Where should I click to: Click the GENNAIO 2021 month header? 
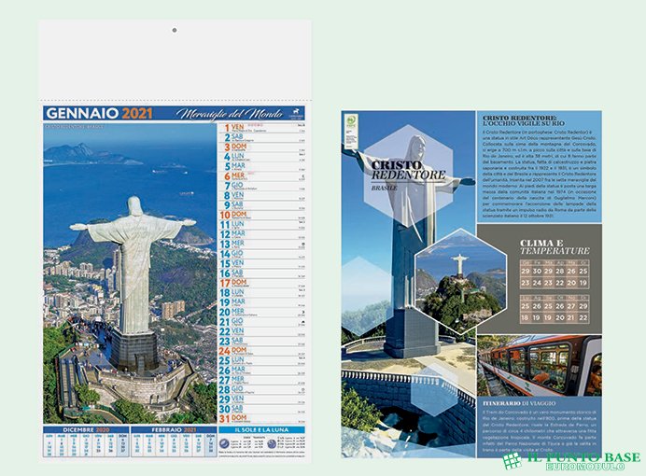coord(98,113)
